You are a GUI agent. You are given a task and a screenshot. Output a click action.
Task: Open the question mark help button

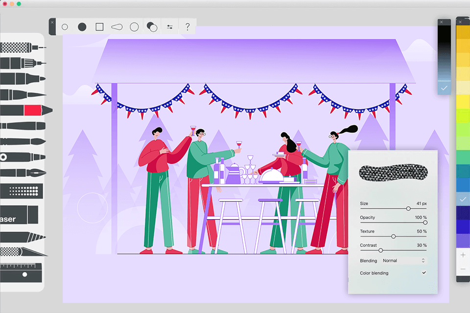click(187, 27)
